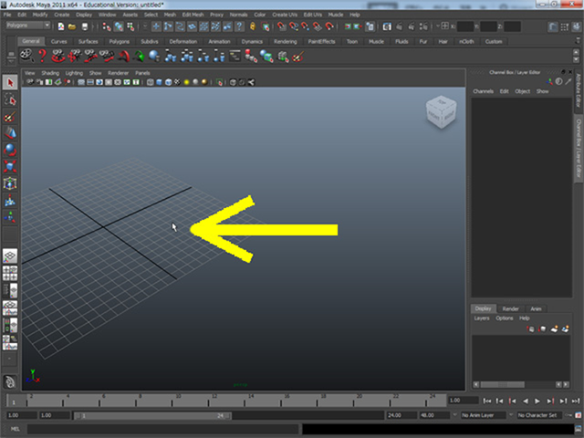This screenshot has height=438, width=584.
Task: Click the range slider bar
Action: tap(152, 415)
